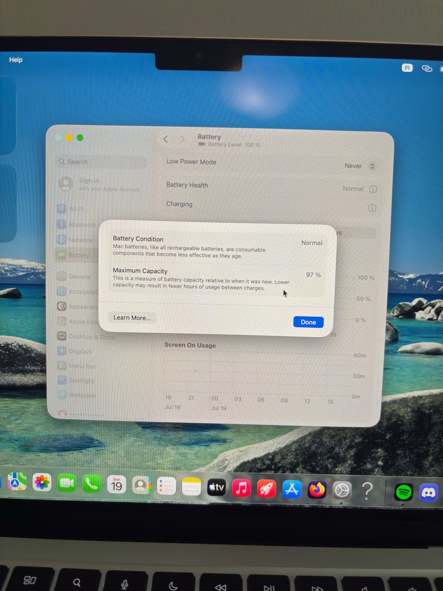Open the Learn More link

[132, 318]
